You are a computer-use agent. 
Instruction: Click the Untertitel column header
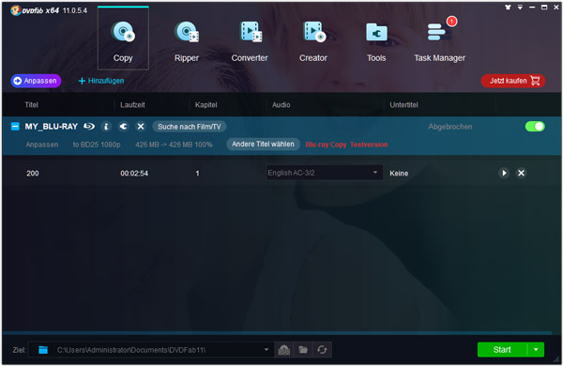click(403, 105)
